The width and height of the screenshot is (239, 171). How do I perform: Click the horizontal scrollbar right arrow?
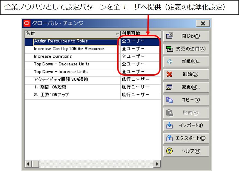pos(157,164)
